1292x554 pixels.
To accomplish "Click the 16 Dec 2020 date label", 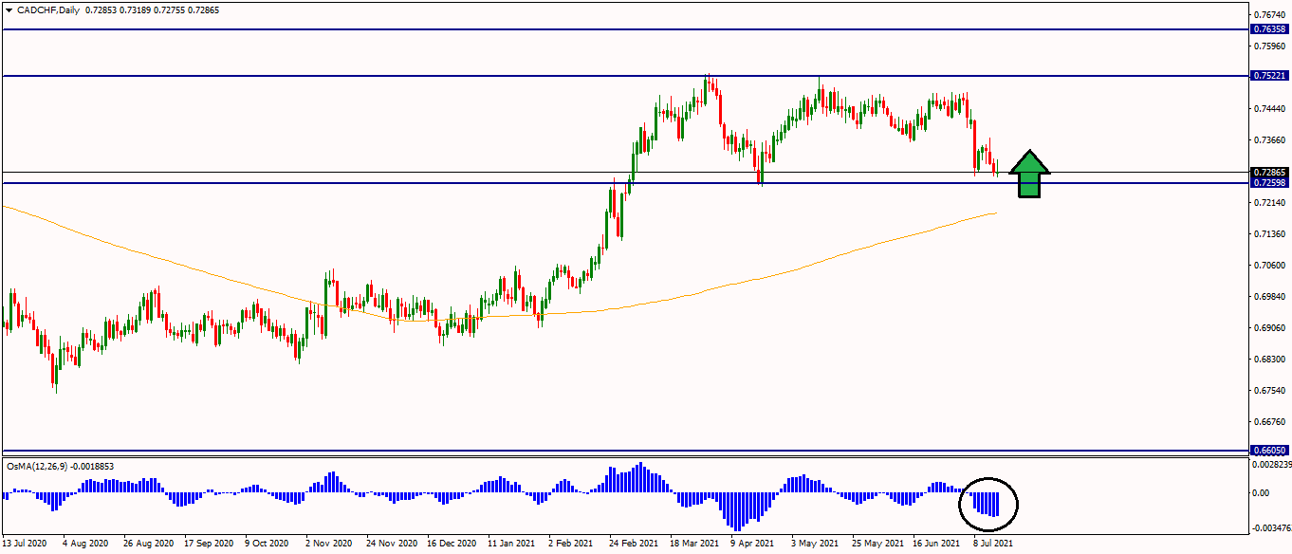I will click(452, 545).
